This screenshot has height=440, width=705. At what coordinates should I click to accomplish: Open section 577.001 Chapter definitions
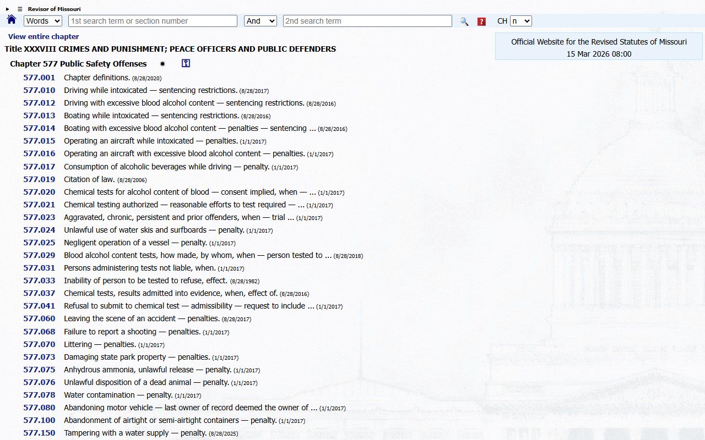(x=39, y=78)
